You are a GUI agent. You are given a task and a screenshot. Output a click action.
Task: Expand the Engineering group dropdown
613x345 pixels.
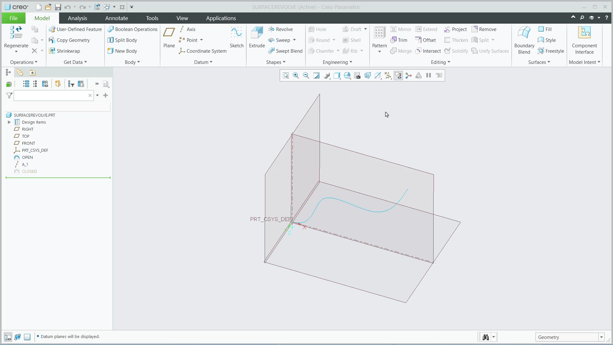pos(337,62)
